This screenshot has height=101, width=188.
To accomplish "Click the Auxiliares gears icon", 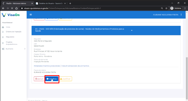I will tap(3, 49).
